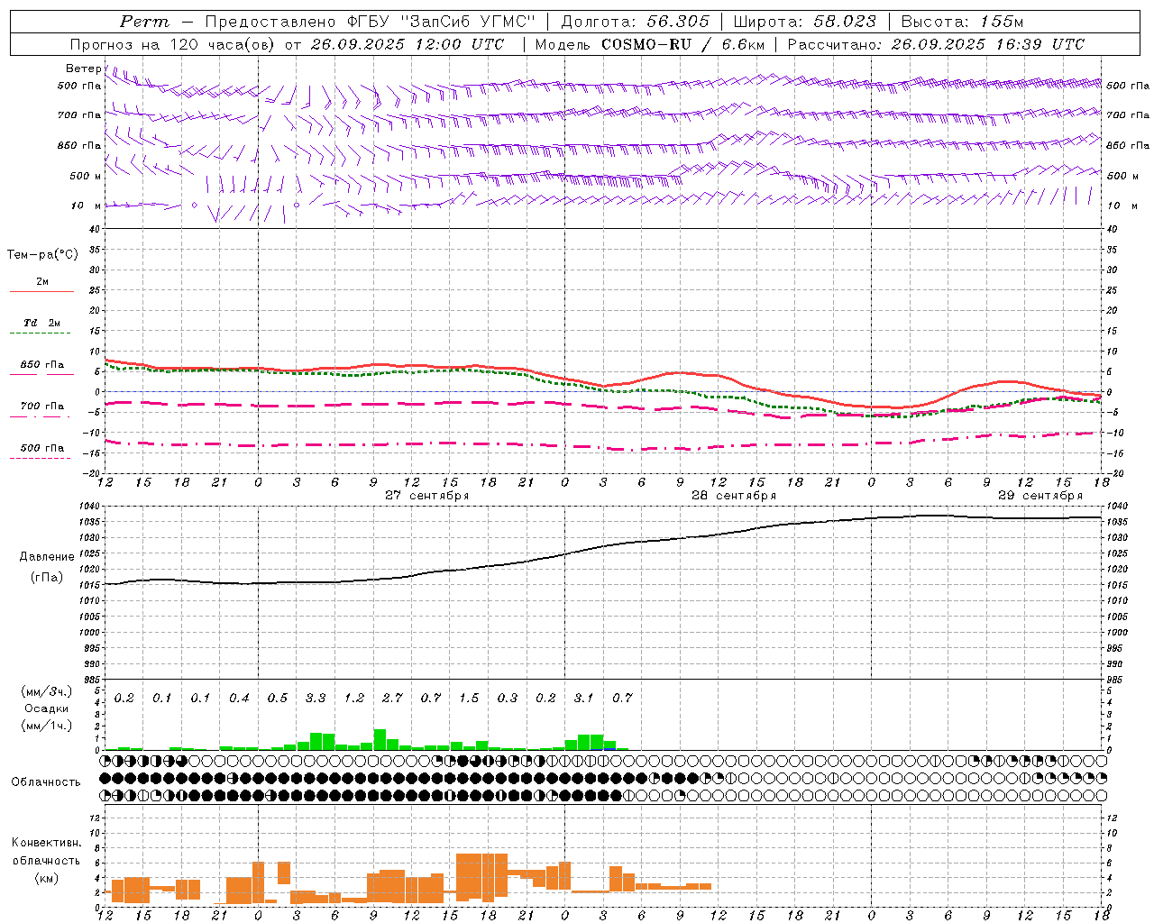Click the model name COSMO-RU / 6.6км
This screenshot has height=923, width=1154.
point(682,44)
